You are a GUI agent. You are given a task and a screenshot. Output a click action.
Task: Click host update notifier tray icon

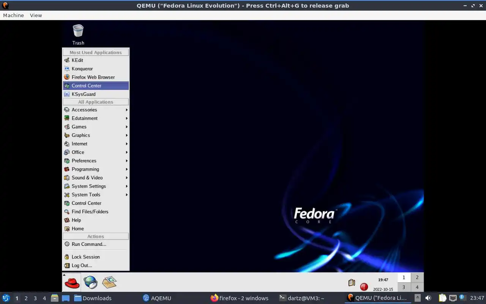coord(462,298)
